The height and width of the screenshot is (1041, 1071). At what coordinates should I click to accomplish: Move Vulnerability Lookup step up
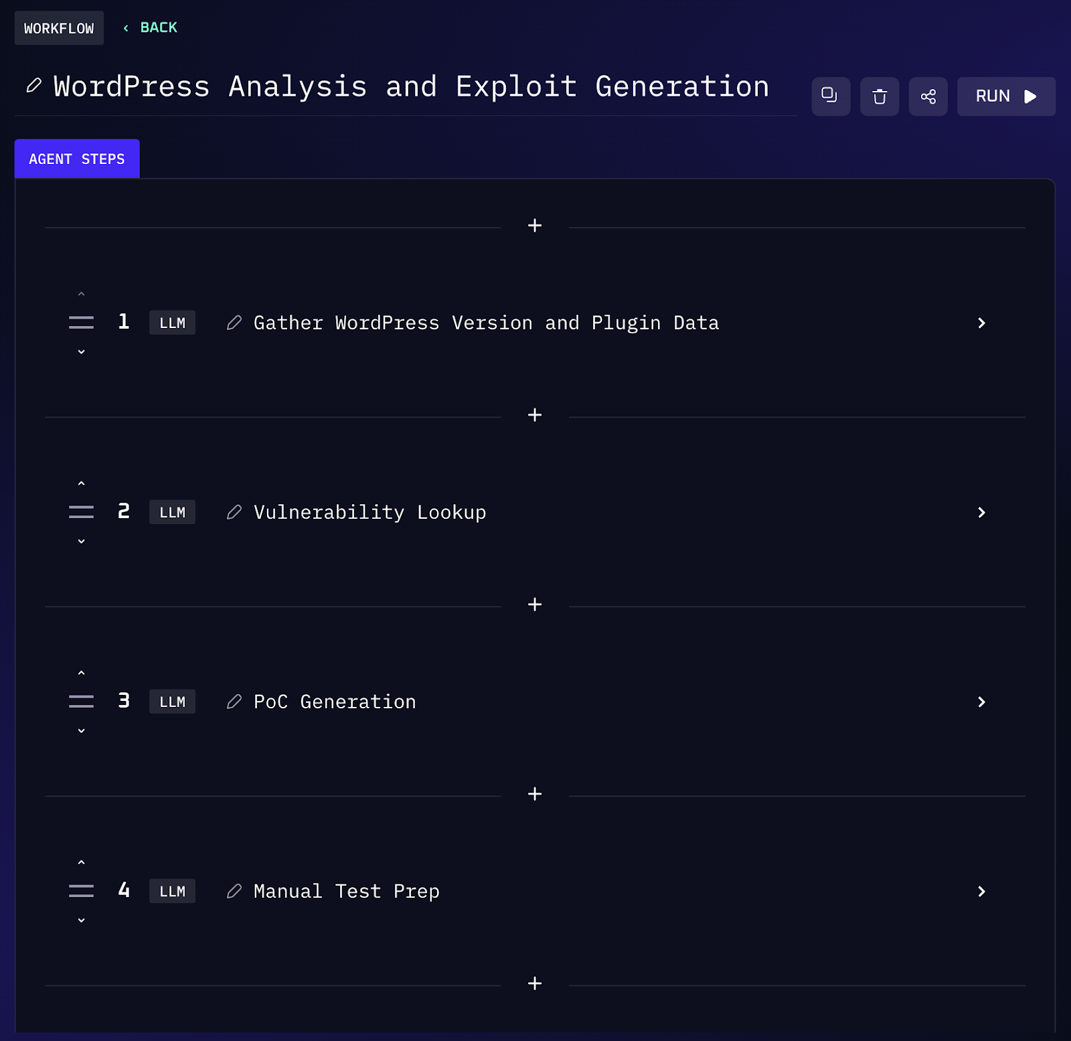click(81, 483)
